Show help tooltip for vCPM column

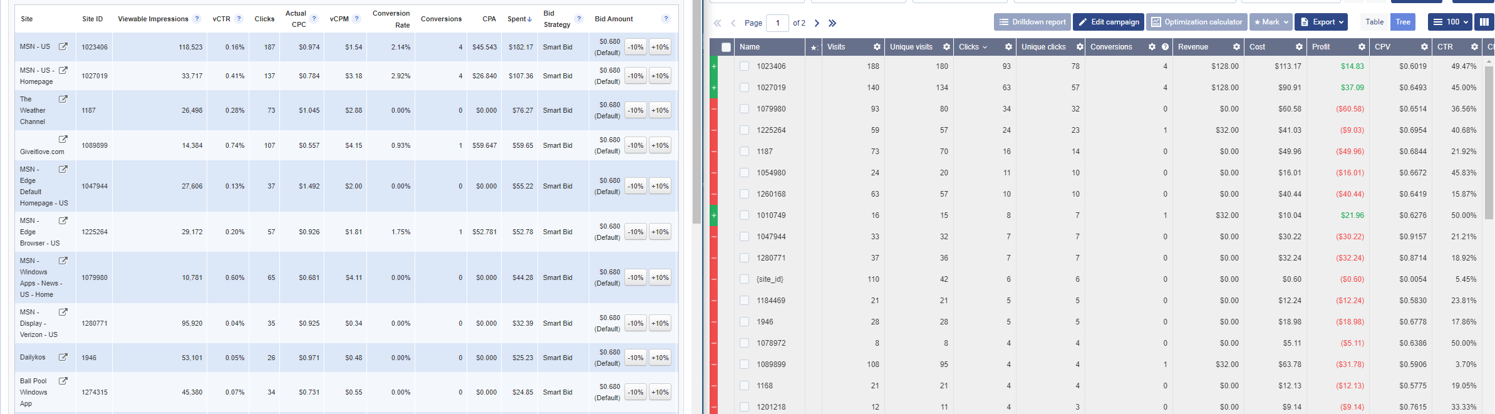pos(357,19)
